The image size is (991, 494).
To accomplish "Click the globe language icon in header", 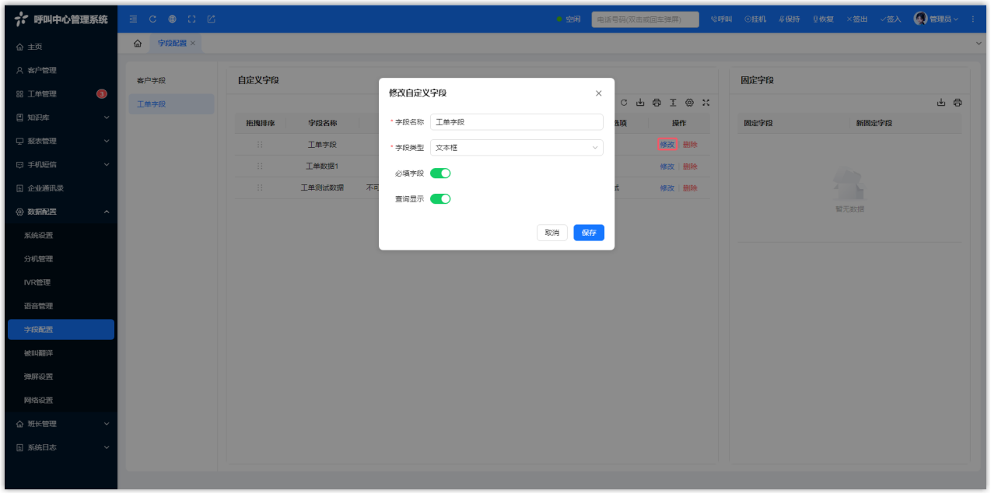I will pyautogui.click(x=172, y=19).
